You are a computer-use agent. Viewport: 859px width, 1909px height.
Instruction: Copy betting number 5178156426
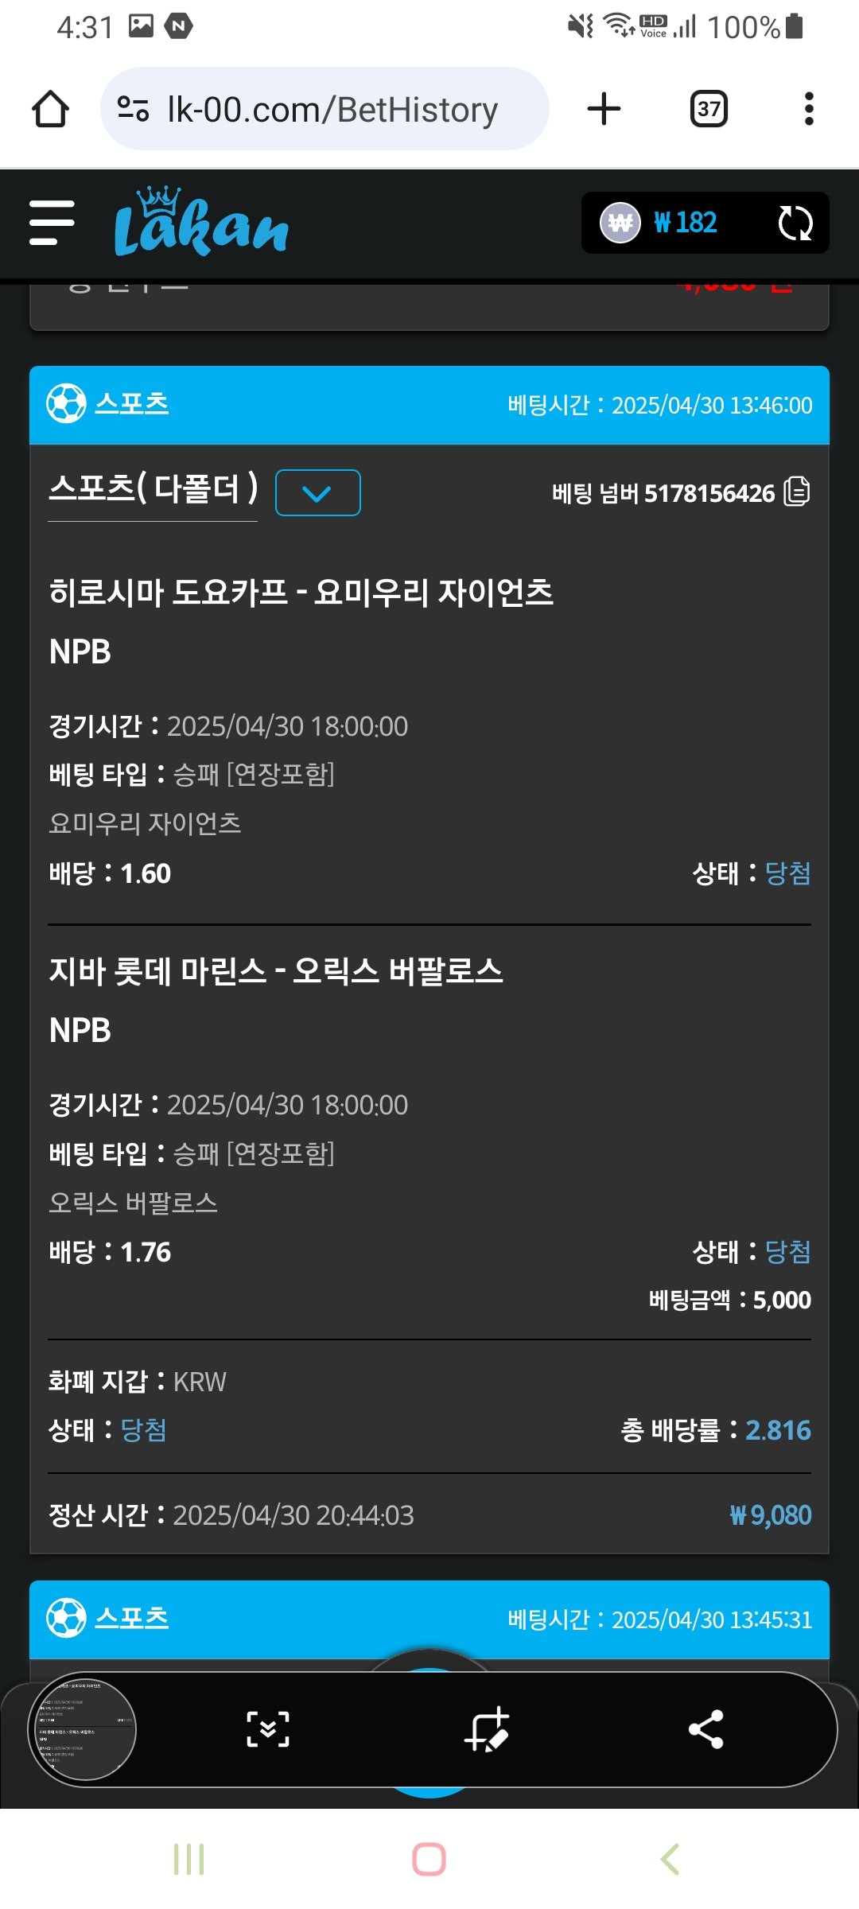[x=796, y=492]
